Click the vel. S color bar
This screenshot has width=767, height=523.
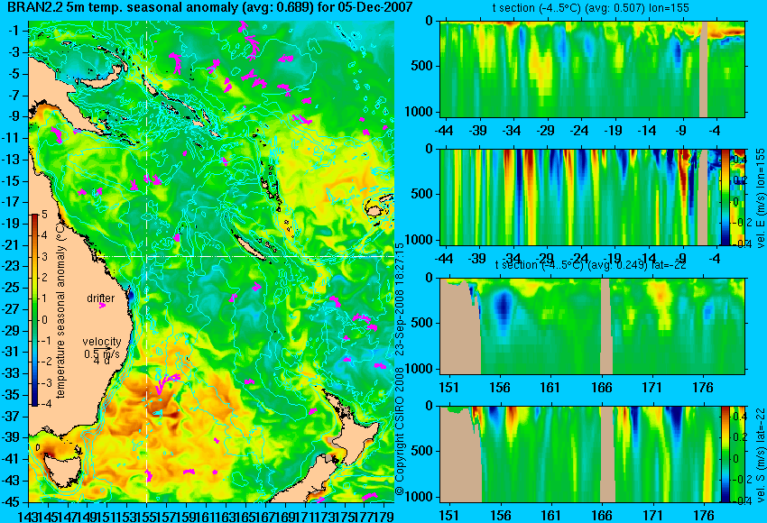point(725,454)
